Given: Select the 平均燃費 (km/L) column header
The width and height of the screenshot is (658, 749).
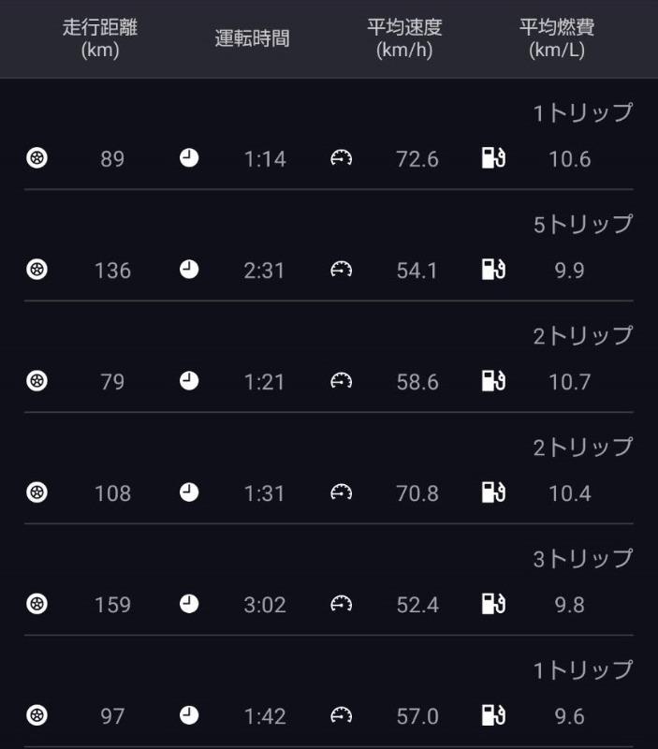Looking at the screenshot, I should (x=557, y=38).
